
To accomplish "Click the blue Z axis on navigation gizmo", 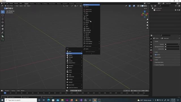I will [145, 12].
